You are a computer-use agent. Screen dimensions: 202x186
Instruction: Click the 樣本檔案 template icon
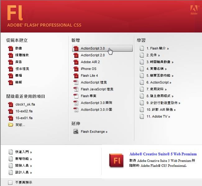point(11,69)
